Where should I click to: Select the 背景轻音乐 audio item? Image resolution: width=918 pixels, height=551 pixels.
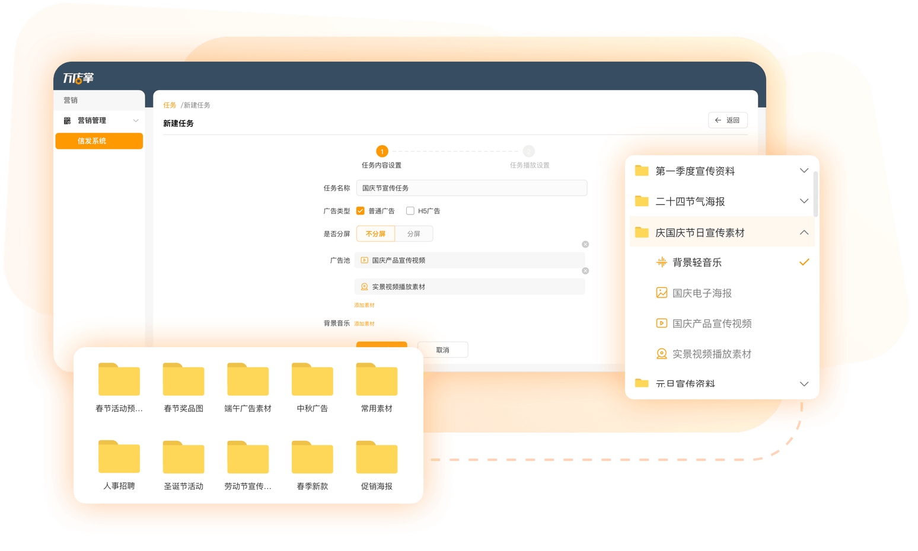697,262
